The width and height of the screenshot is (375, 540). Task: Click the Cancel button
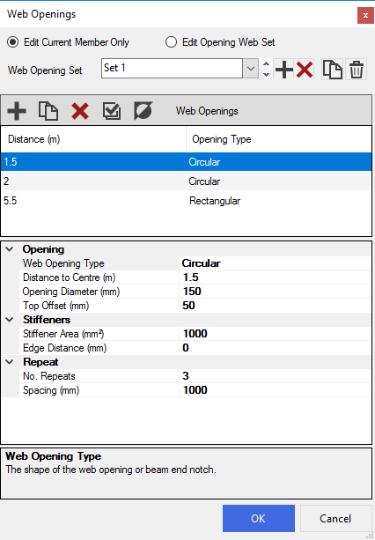click(x=335, y=518)
